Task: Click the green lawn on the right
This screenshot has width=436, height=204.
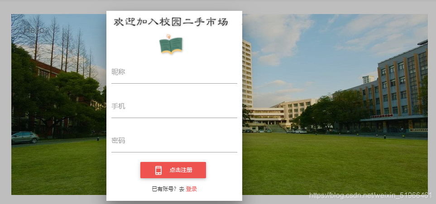Action: pos(335,164)
